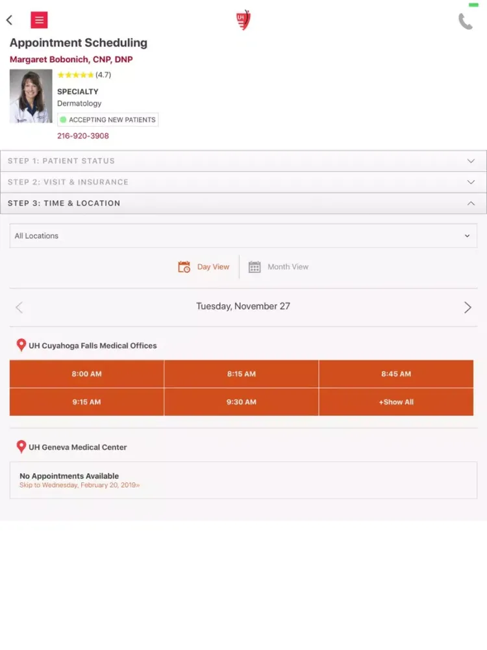Select the 8:15 AM appointment slot
The width and height of the screenshot is (487, 650).
click(242, 374)
